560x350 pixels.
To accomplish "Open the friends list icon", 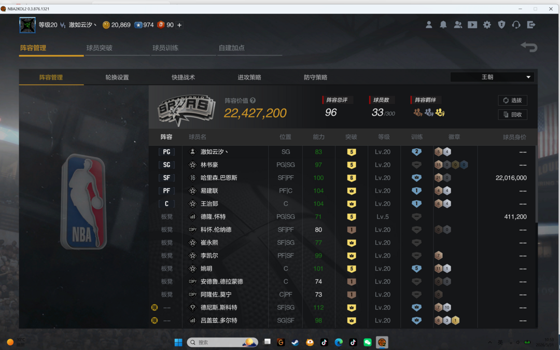I will point(458,25).
